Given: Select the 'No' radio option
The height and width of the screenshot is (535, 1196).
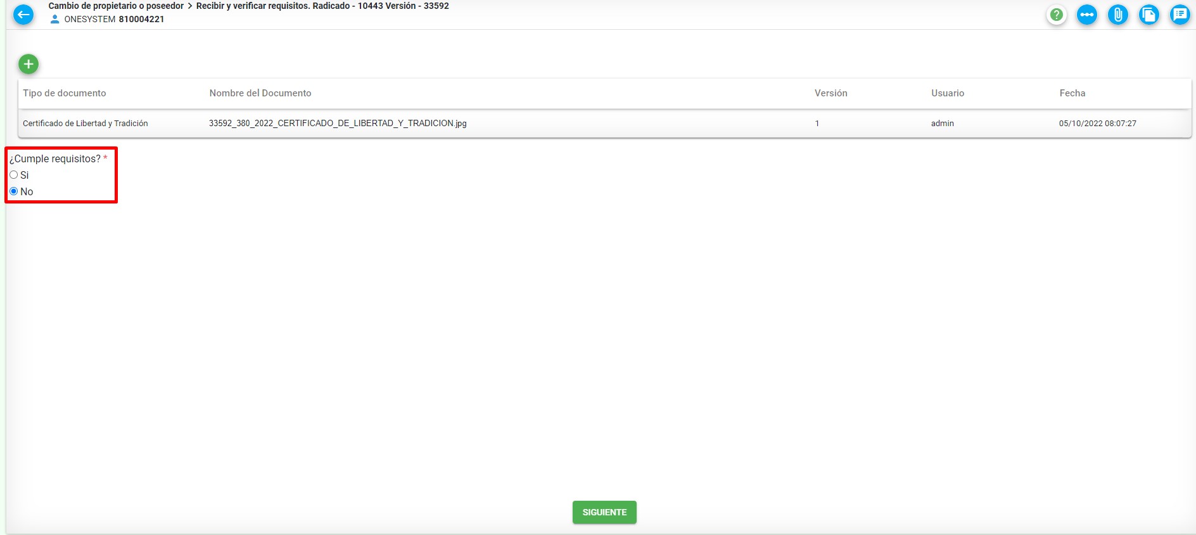Looking at the screenshot, I should [14, 191].
